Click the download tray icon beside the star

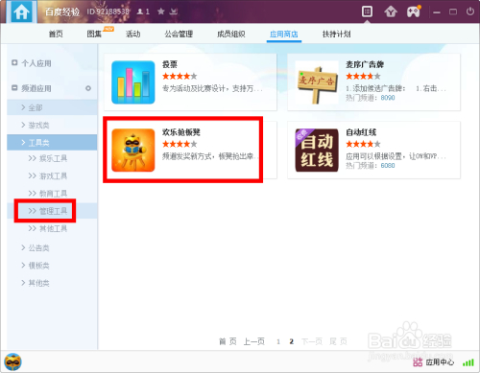click(174, 12)
